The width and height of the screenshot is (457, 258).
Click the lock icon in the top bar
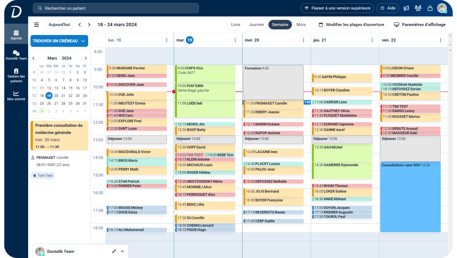pyautogui.click(x=430, y=8)
